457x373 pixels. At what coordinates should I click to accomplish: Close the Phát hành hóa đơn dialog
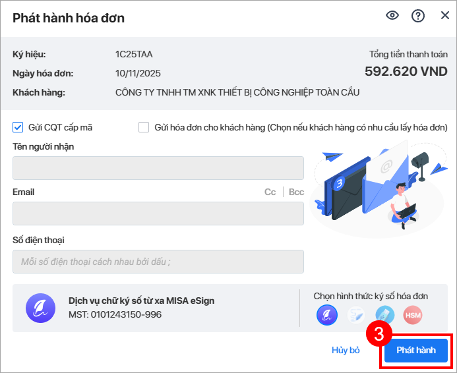[444, 16]
